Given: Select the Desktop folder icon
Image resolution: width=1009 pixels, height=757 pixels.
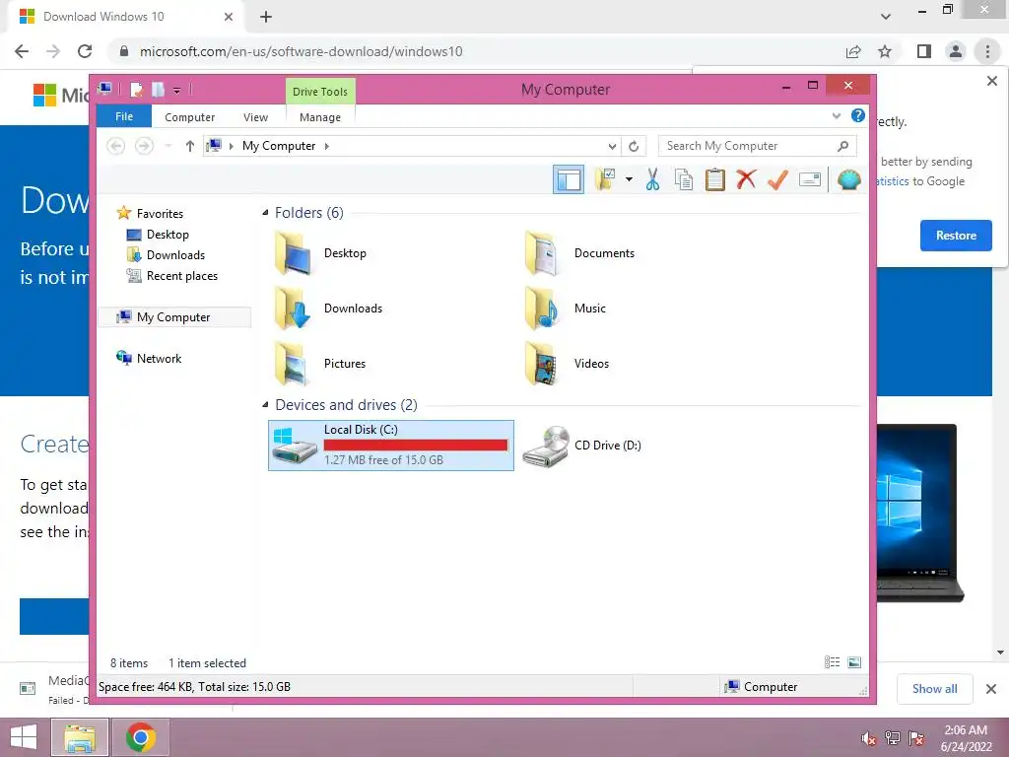Looking at the screenshot, I should coord(292,253).
